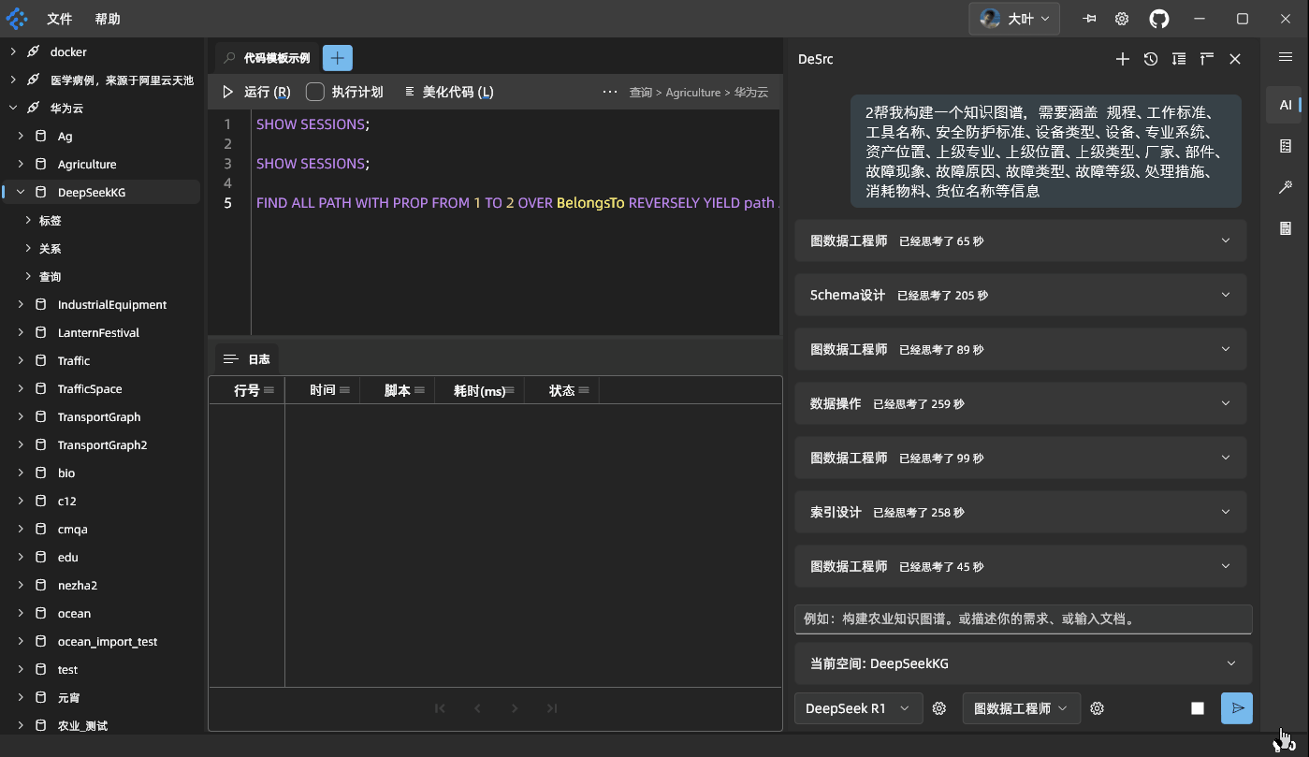The height and width of the screenshot is (757, 1309).
Task: Stop generation with the square button
Action: tap(1198, 708)
